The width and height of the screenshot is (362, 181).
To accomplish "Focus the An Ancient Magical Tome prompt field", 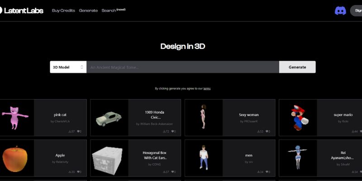I will (183, 67).
